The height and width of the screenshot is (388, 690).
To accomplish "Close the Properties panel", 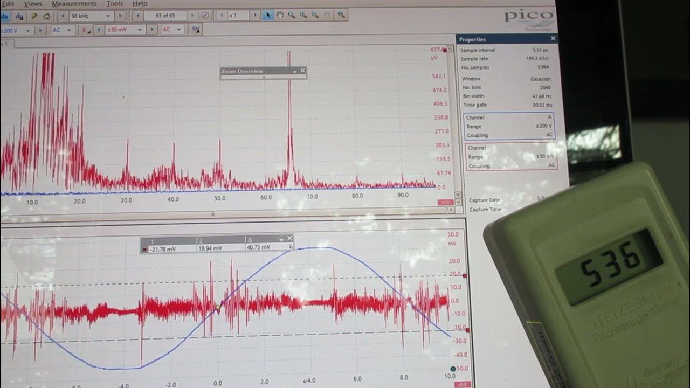I will point(553,39).
